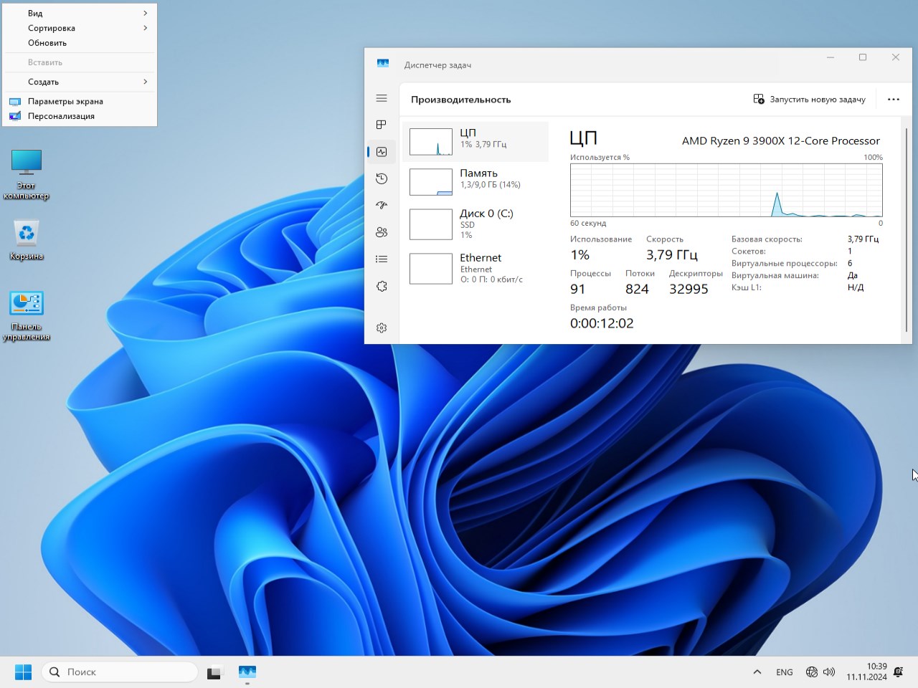Go to the Processes page icon in Task Manager

pos(382,125)
